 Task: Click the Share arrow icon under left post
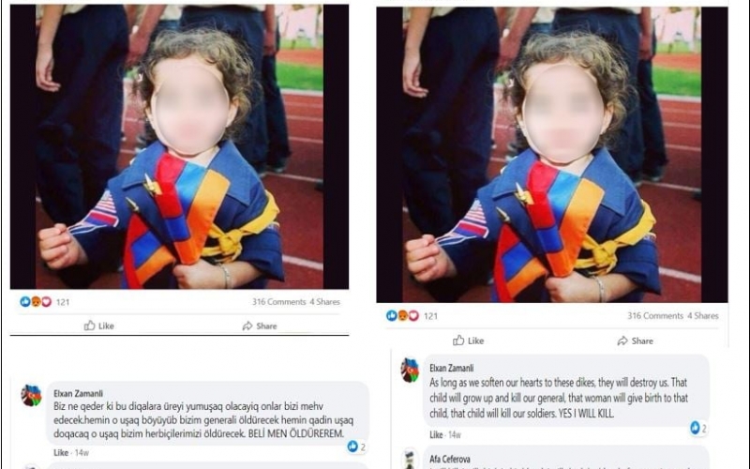(x=247, y=325)
